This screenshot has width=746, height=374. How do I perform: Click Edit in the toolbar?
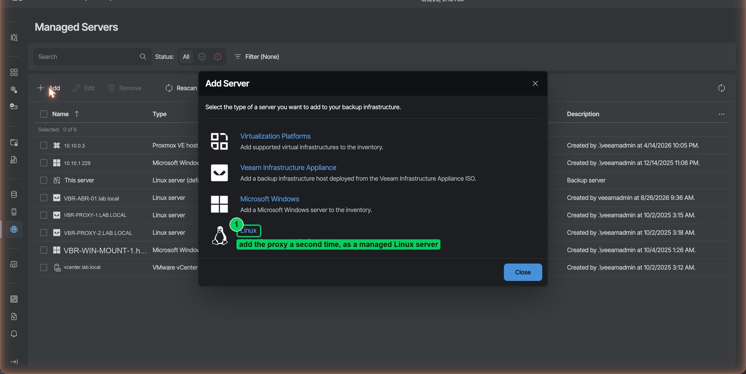(84, 88)
